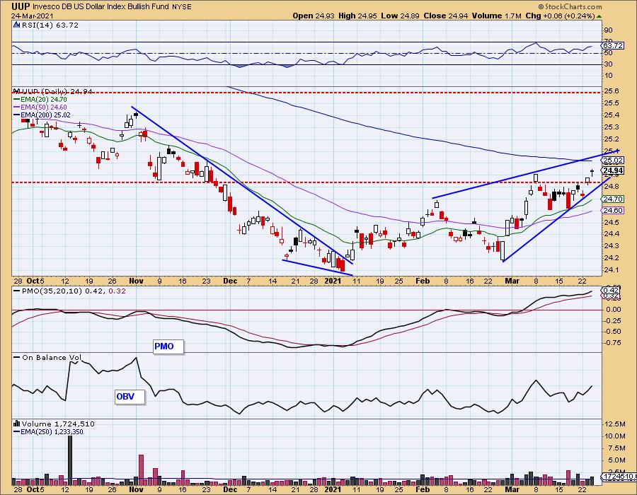Viewport: 637px width, 495px height.
Task: Click the 63.72 RSI value tag
Action: 612,46
